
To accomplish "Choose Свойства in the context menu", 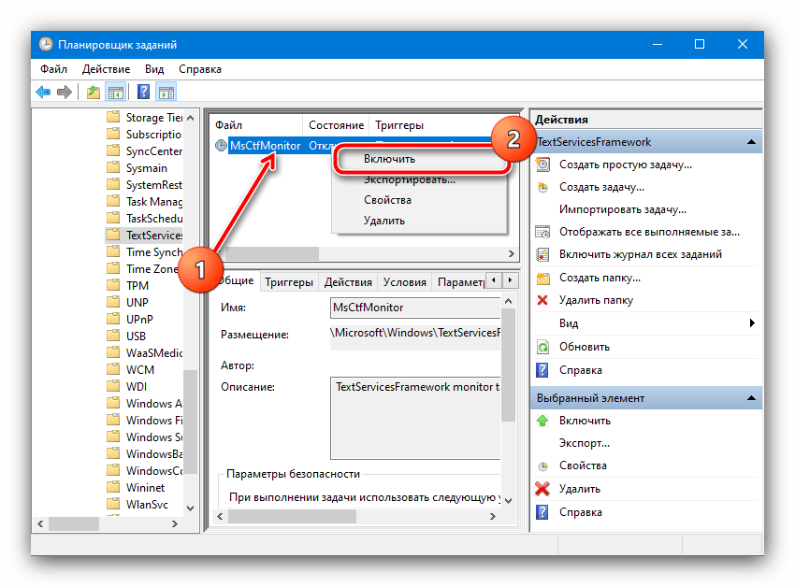I will [x=420, y=200].
